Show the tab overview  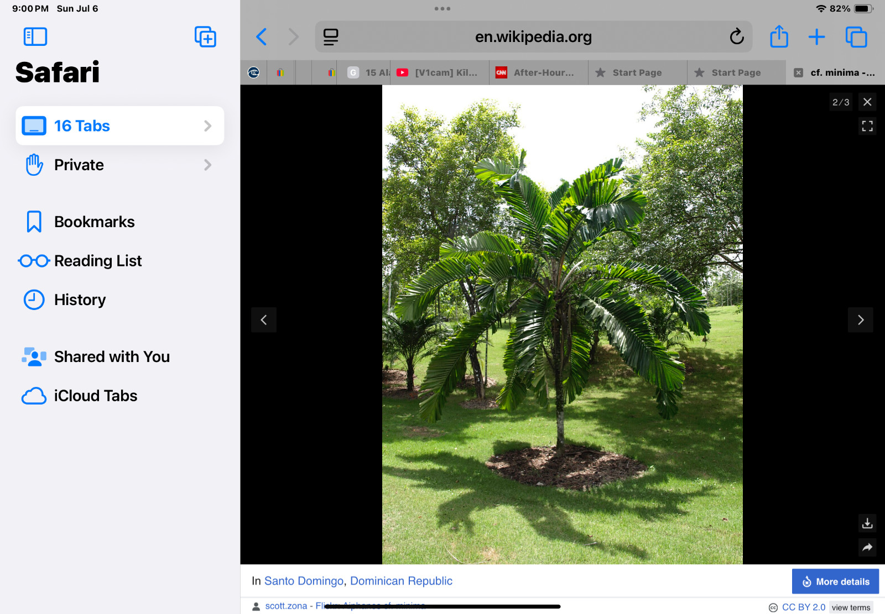pyautogui.click(x=856, y=37)
